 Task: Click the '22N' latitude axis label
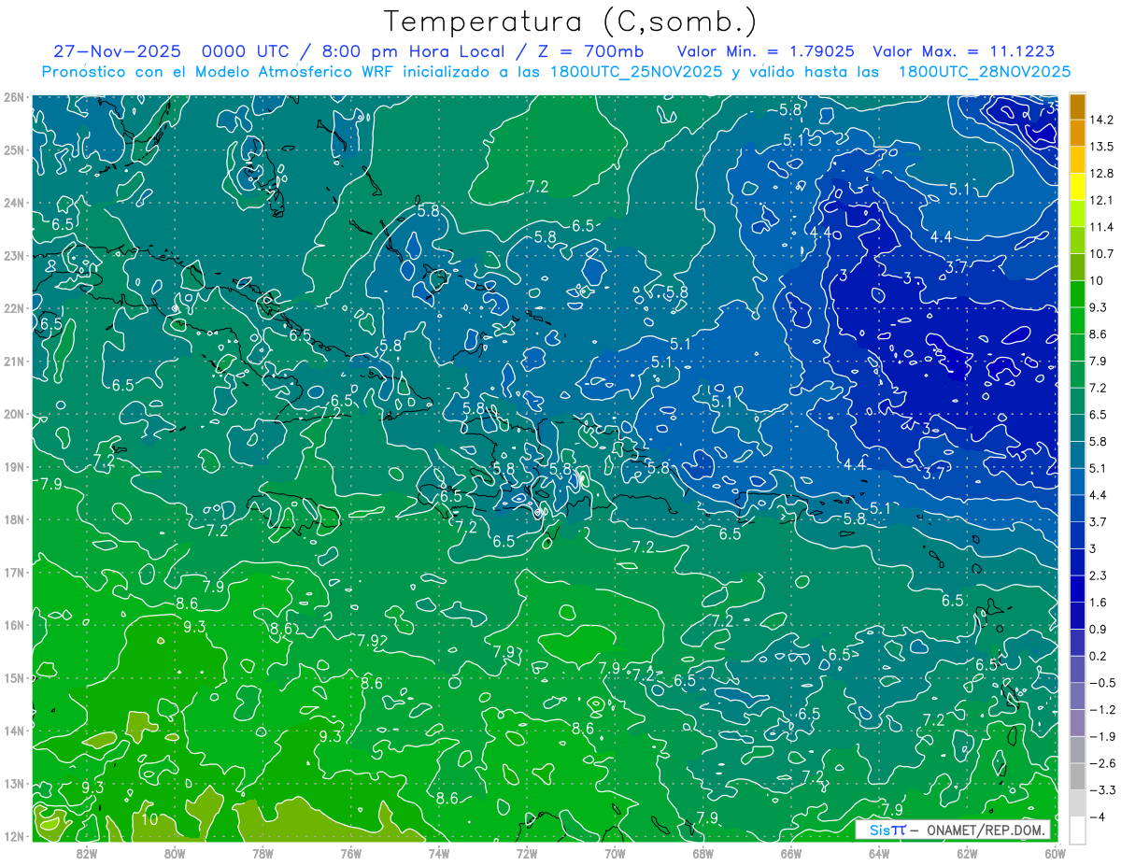coord(14,308)
